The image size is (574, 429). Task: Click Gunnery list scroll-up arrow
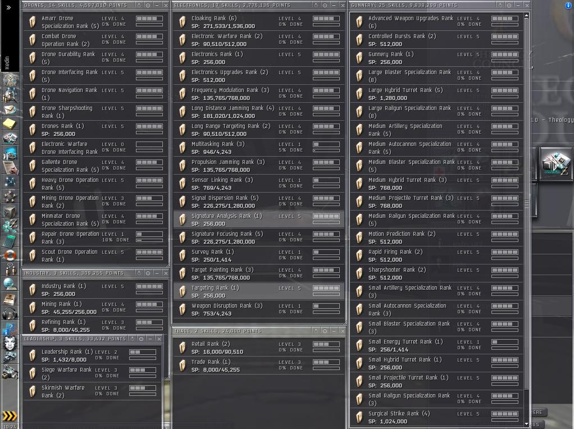click(x=526, y=16)
